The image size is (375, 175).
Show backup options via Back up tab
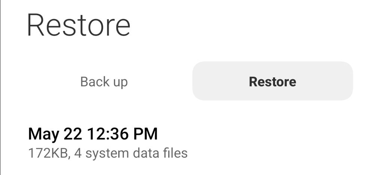coord(104,82)
